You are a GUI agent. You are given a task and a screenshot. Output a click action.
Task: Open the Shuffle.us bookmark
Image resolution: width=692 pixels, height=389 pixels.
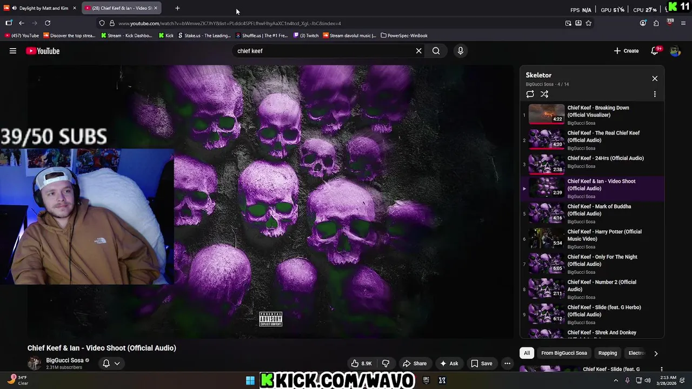tap(262, 36)
